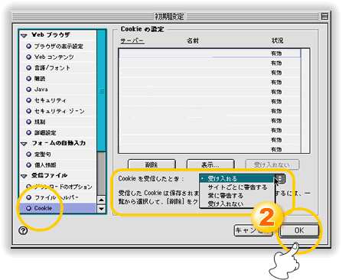Click the sidebar scroll down arrow

(101, 209)
